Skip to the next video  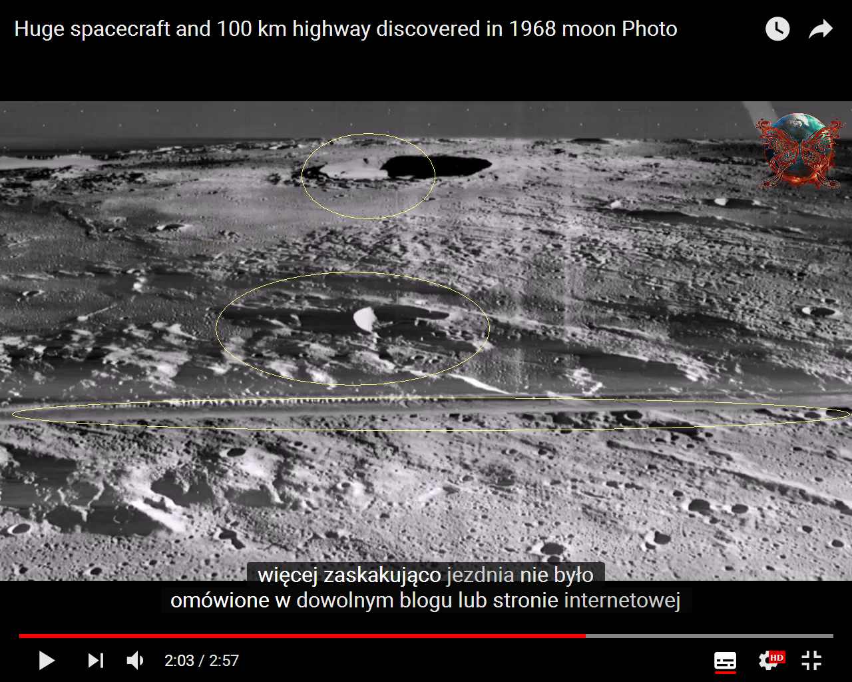[96, 660]
